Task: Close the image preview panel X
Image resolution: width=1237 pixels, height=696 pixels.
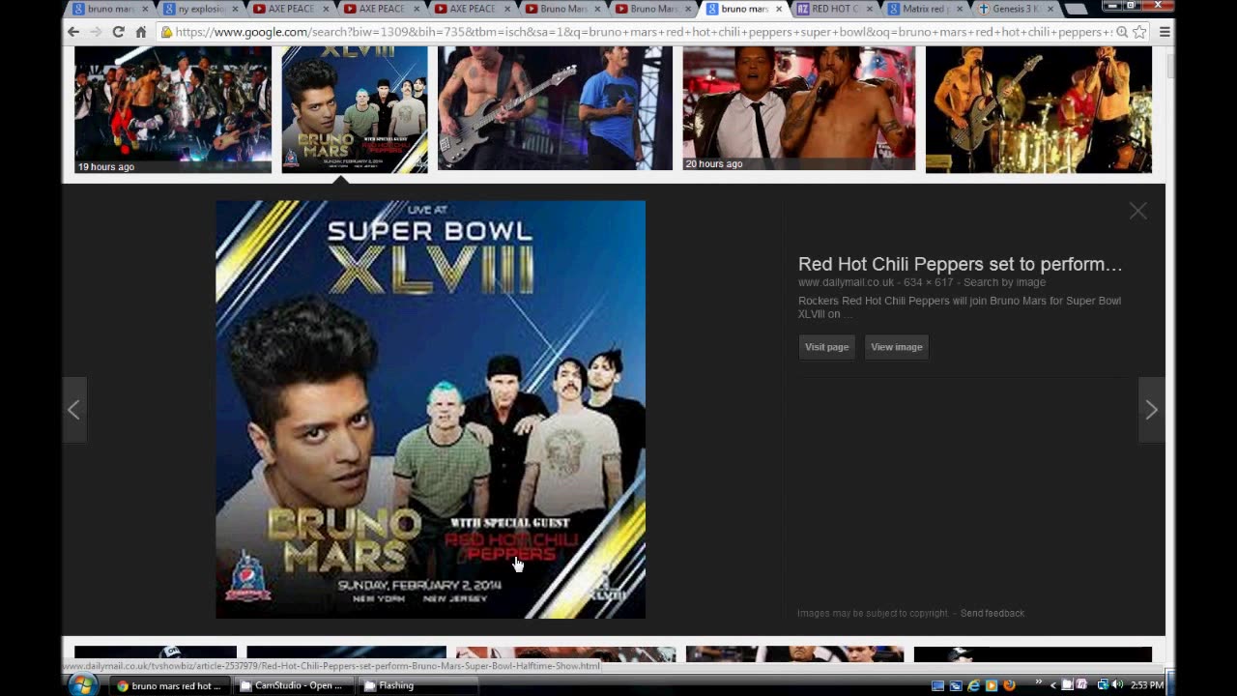Action: [x=1137, y=211]
